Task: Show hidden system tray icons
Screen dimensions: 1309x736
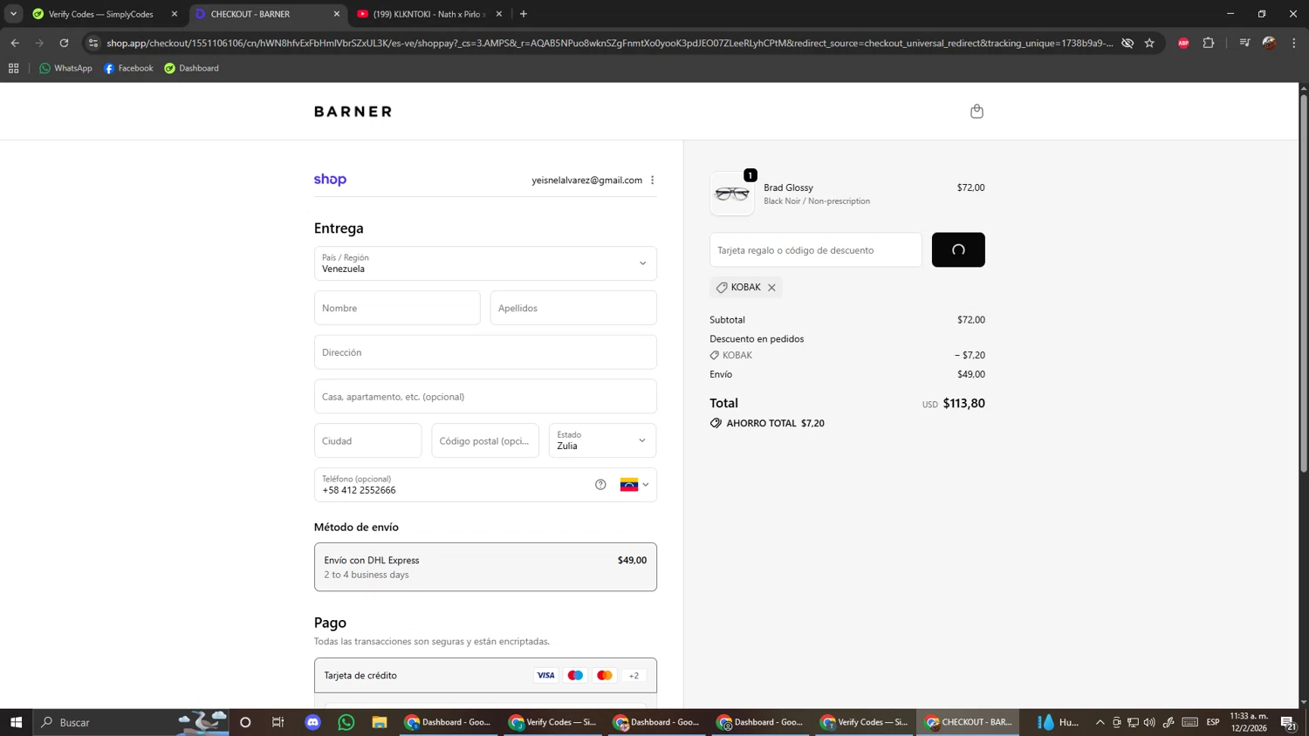Action: (1100, 722)
